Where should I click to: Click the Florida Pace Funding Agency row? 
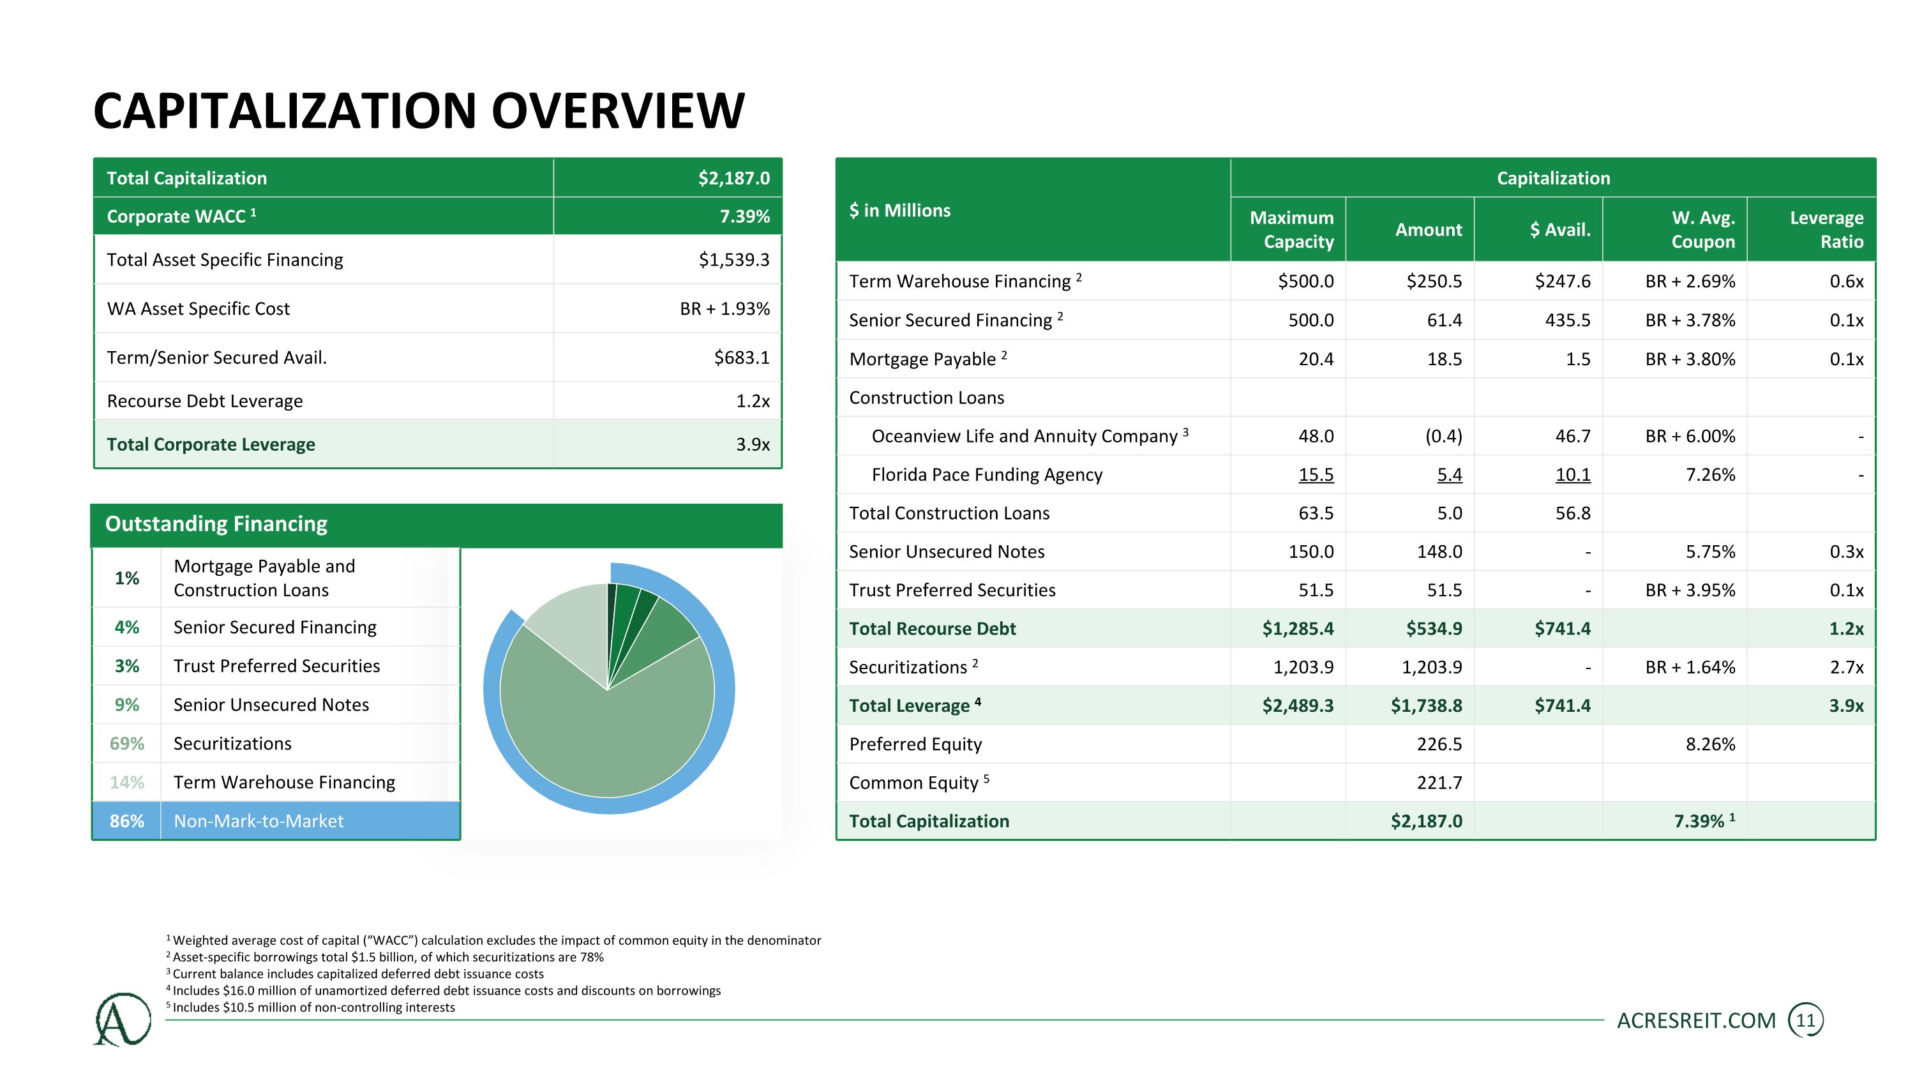pos(1355,474)
